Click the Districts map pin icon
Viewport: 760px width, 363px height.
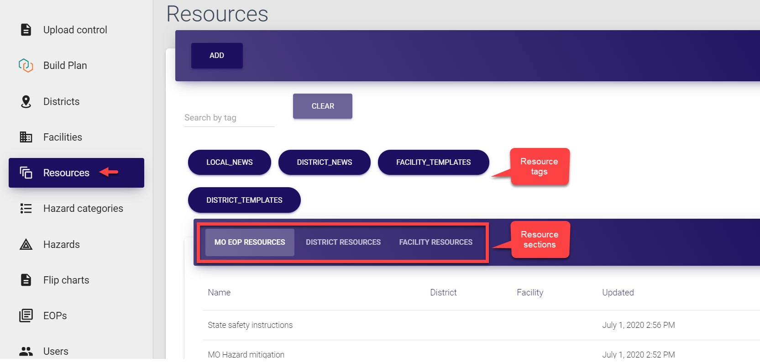click(x=26, y=101)
